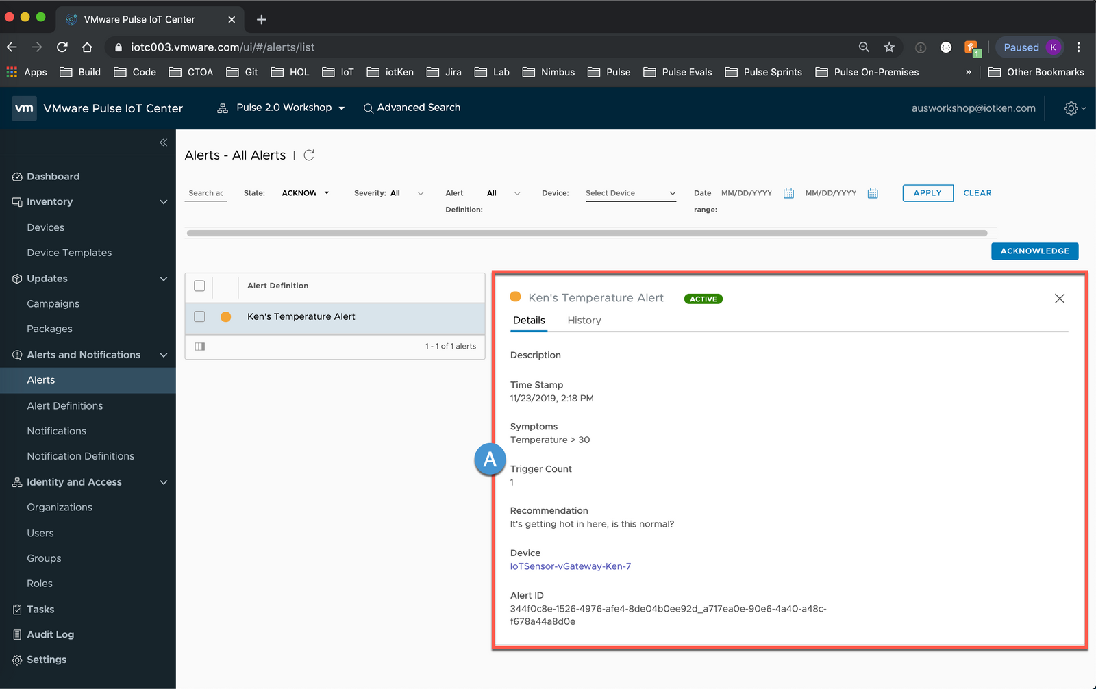Check the select-all alerts checkbox
This screenshot has height=689, width=1096.
point(199,286)
